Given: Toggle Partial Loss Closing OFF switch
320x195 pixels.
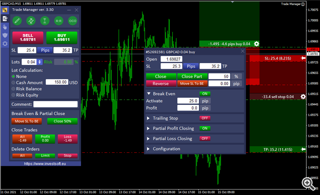Looking at the screenshot, I should (205, 139).
